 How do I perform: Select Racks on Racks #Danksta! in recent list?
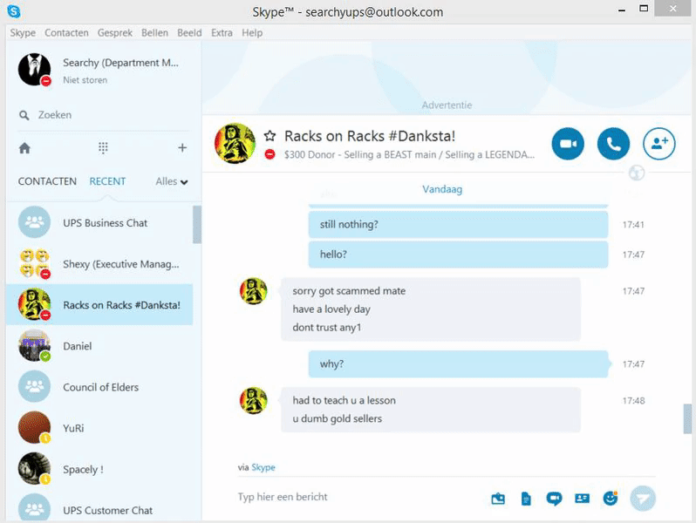click(99, 305)
